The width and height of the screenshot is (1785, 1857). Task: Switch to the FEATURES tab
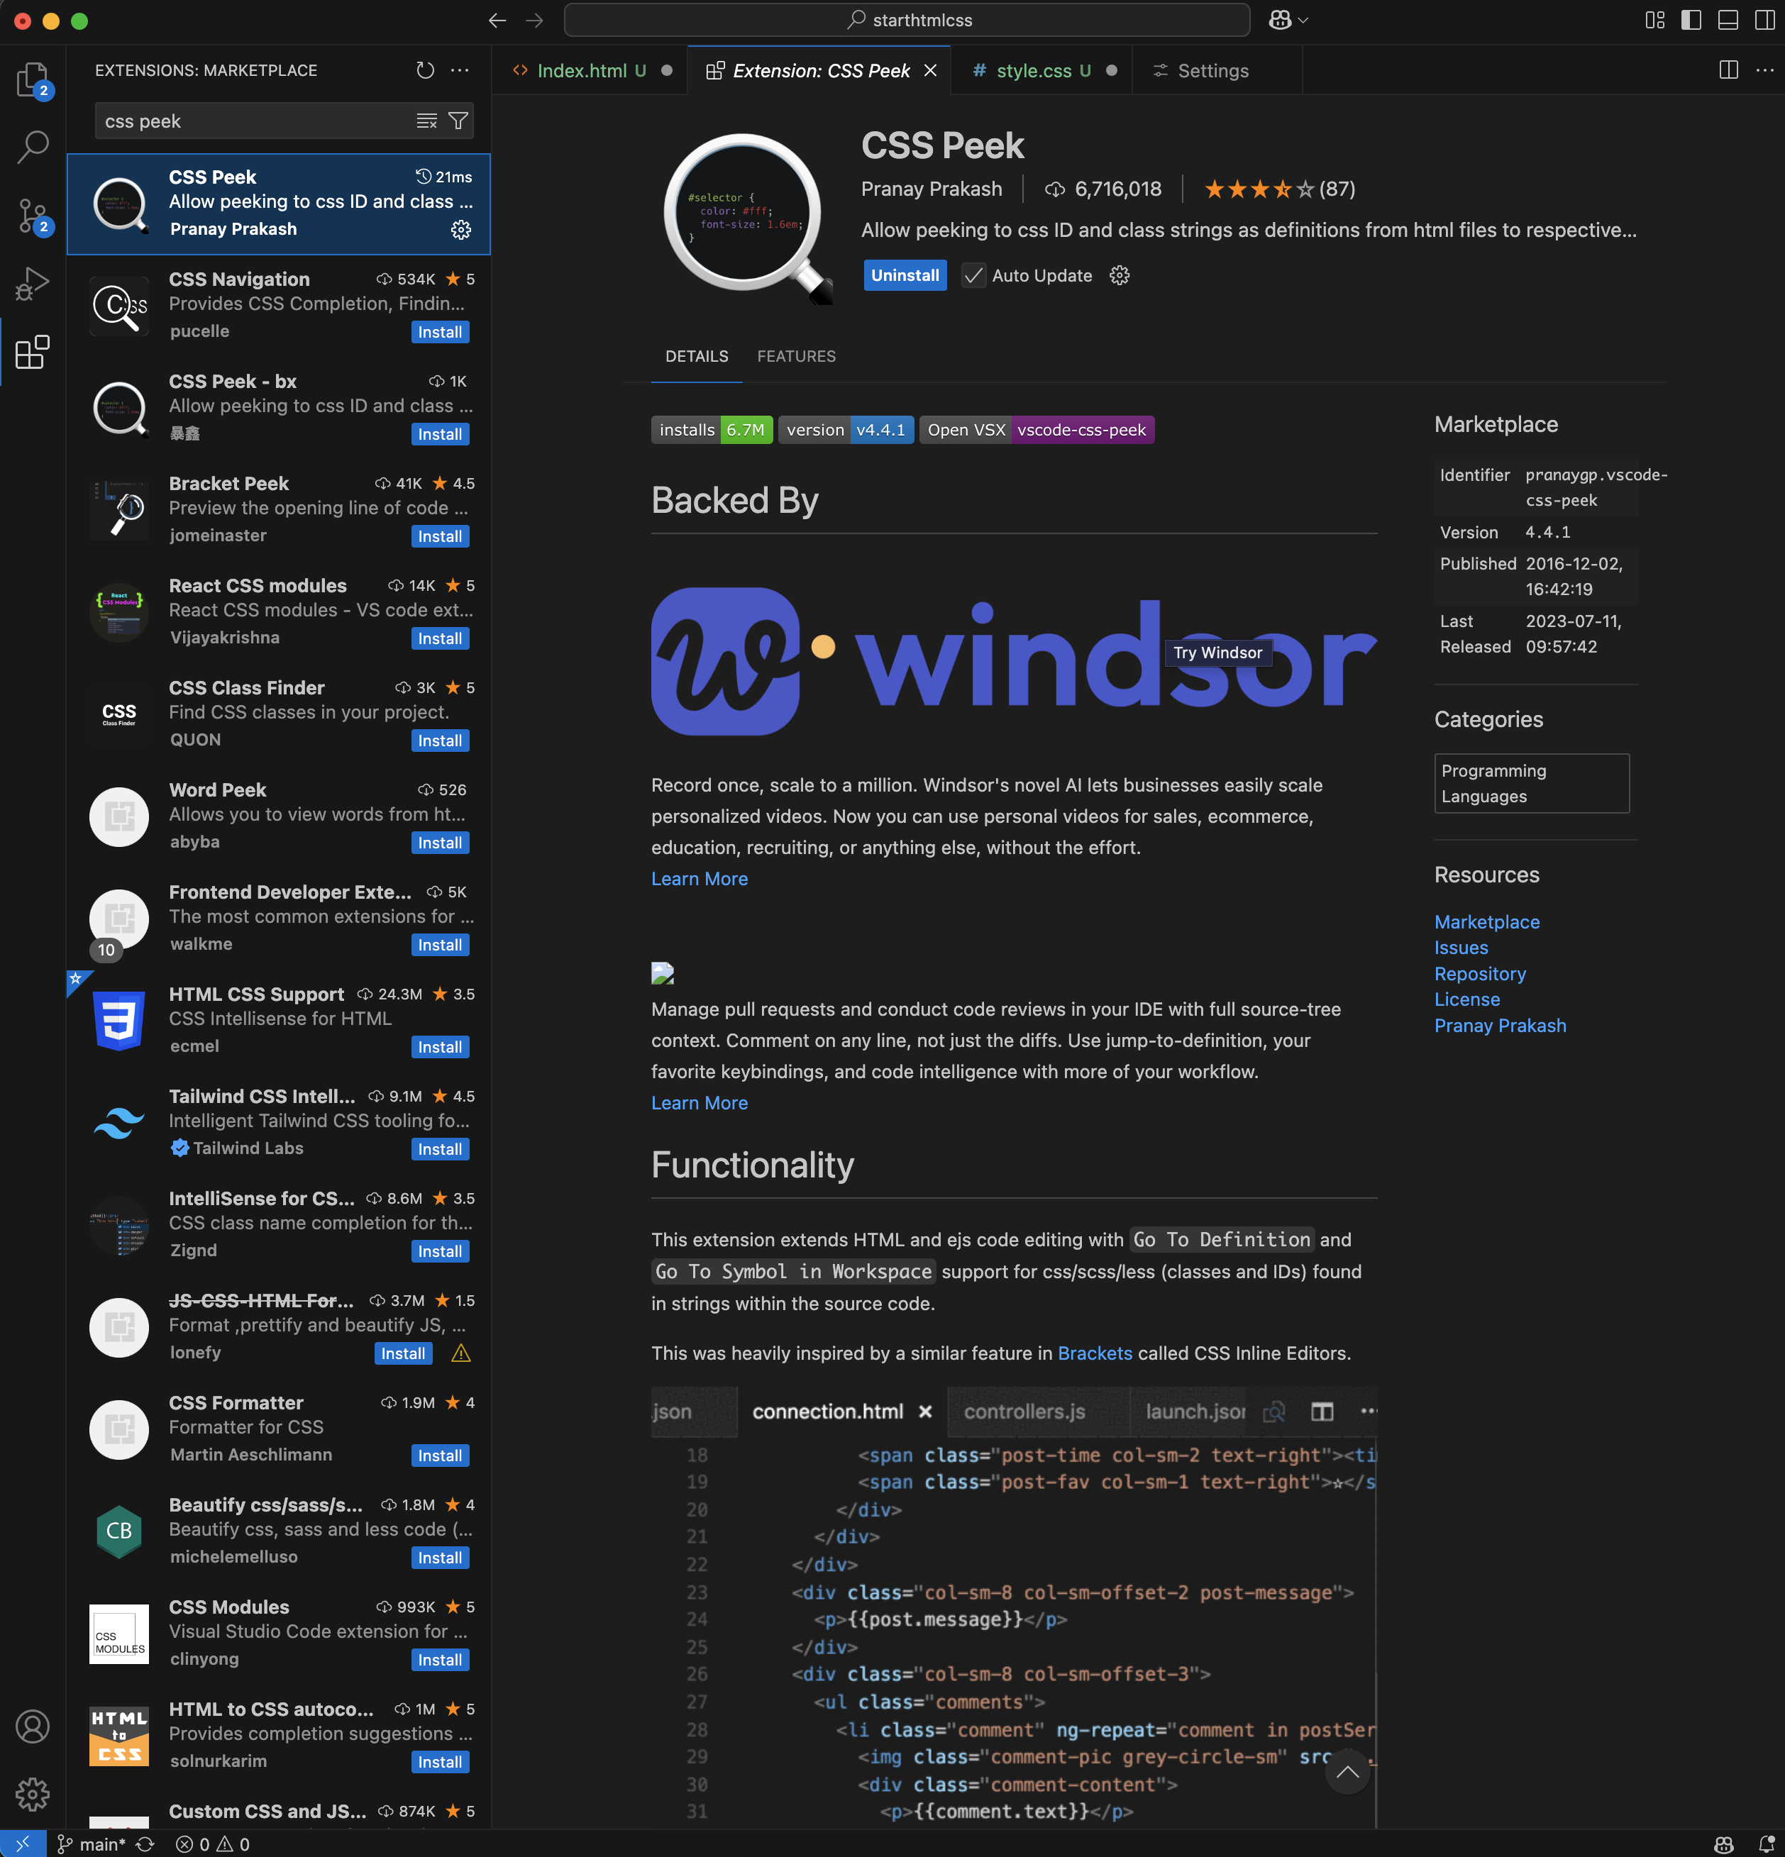point(796,356)
